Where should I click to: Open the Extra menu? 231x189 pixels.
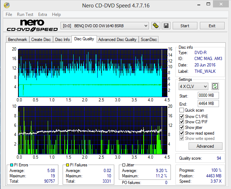point(42,14)
